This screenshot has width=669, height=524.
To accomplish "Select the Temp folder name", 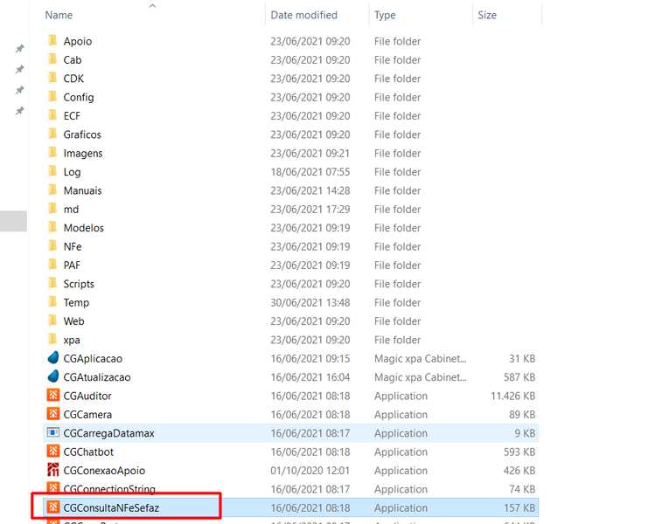I will (x=76, y=303).
